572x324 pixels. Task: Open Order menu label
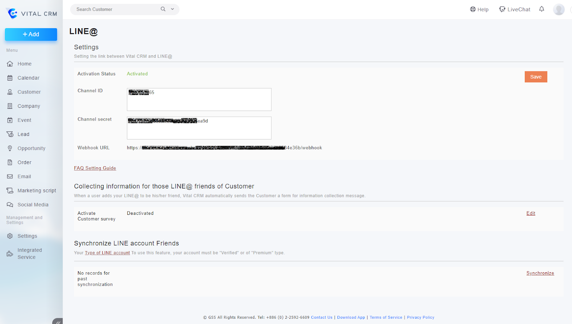[24, 162]
